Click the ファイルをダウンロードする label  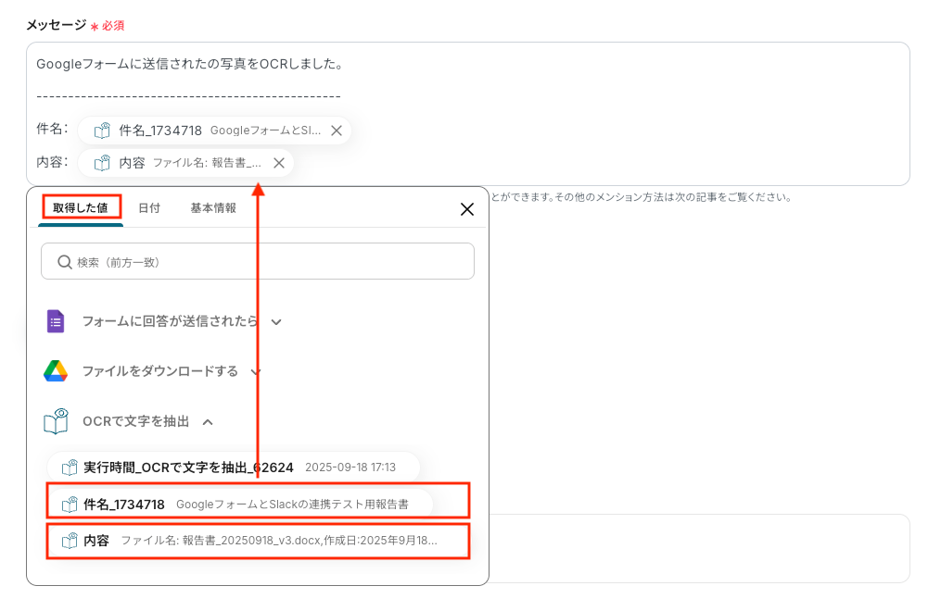click(x=160, y=371)
